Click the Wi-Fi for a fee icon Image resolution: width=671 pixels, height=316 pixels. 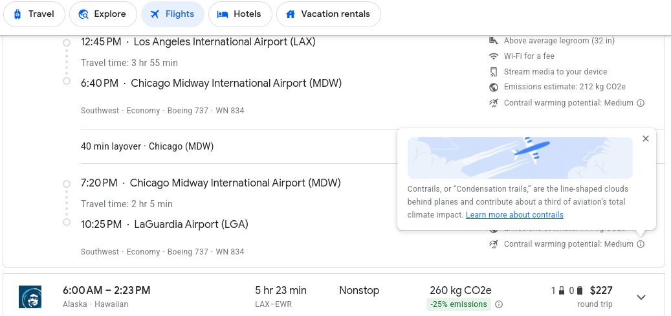[x=494, y=56]
